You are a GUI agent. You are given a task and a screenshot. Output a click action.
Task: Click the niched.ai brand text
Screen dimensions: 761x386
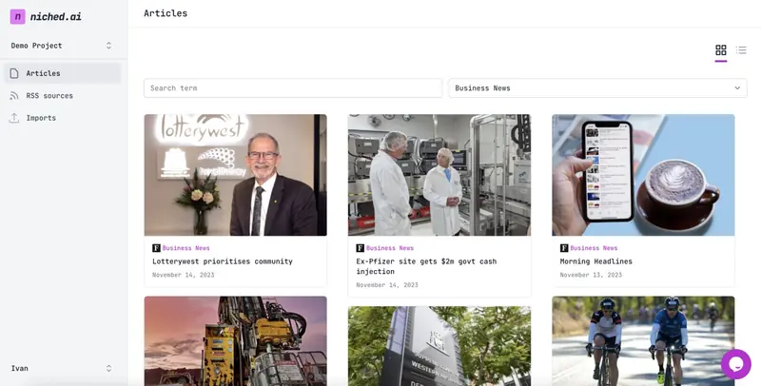[x=56, y=16]
